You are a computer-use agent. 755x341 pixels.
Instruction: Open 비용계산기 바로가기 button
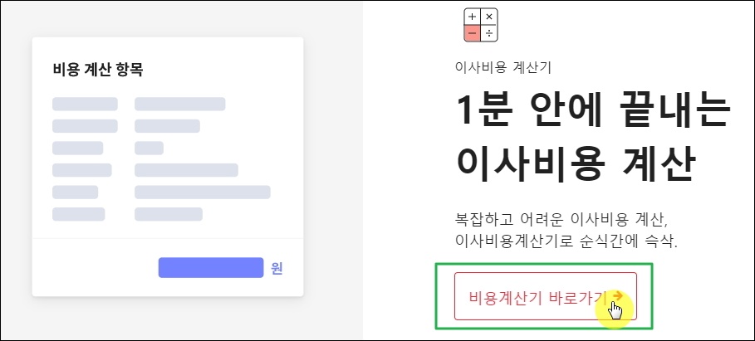546,296
